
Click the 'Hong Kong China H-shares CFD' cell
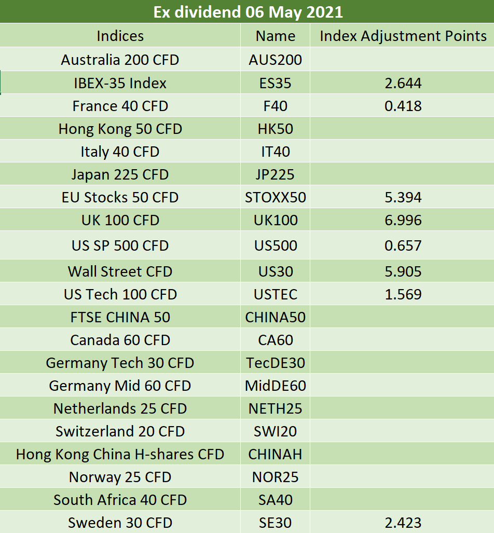coord(120,454)
